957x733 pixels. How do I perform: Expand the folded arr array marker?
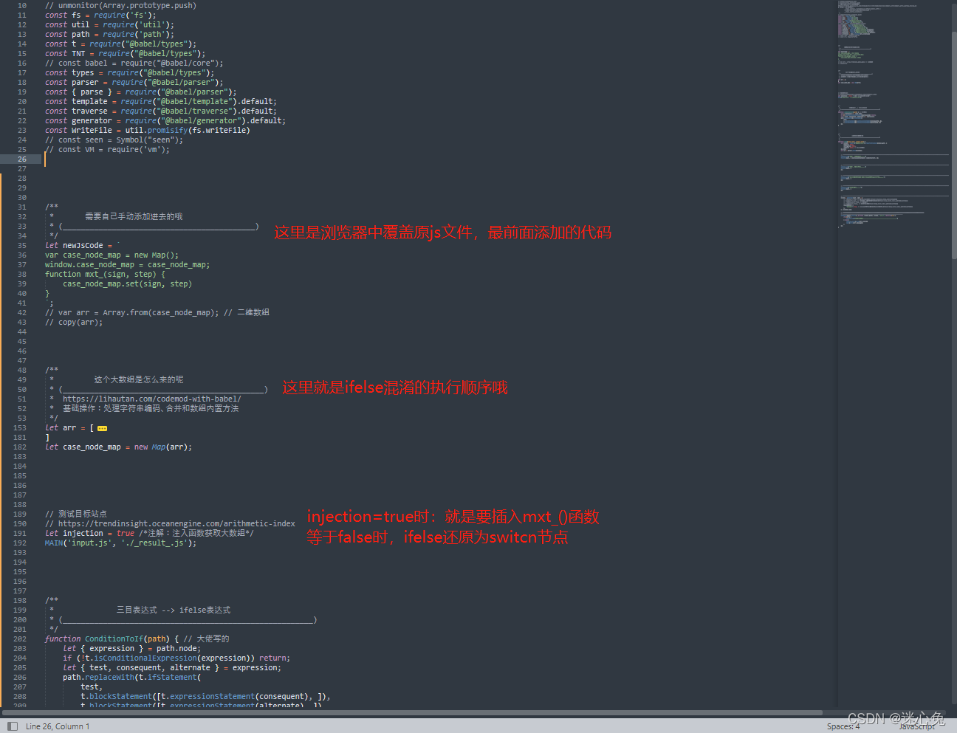click(102, 428)
